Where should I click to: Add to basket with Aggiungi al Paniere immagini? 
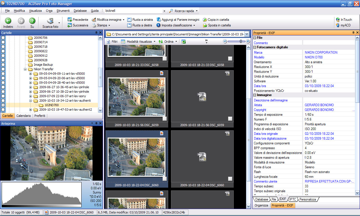coord(178,20)
